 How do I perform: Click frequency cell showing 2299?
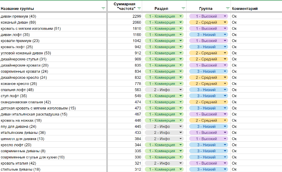click(x=125, y=16)
